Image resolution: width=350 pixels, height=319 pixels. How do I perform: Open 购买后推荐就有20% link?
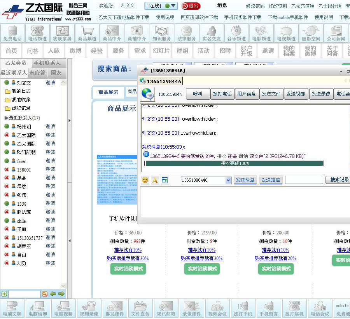[x=276, y=258]
